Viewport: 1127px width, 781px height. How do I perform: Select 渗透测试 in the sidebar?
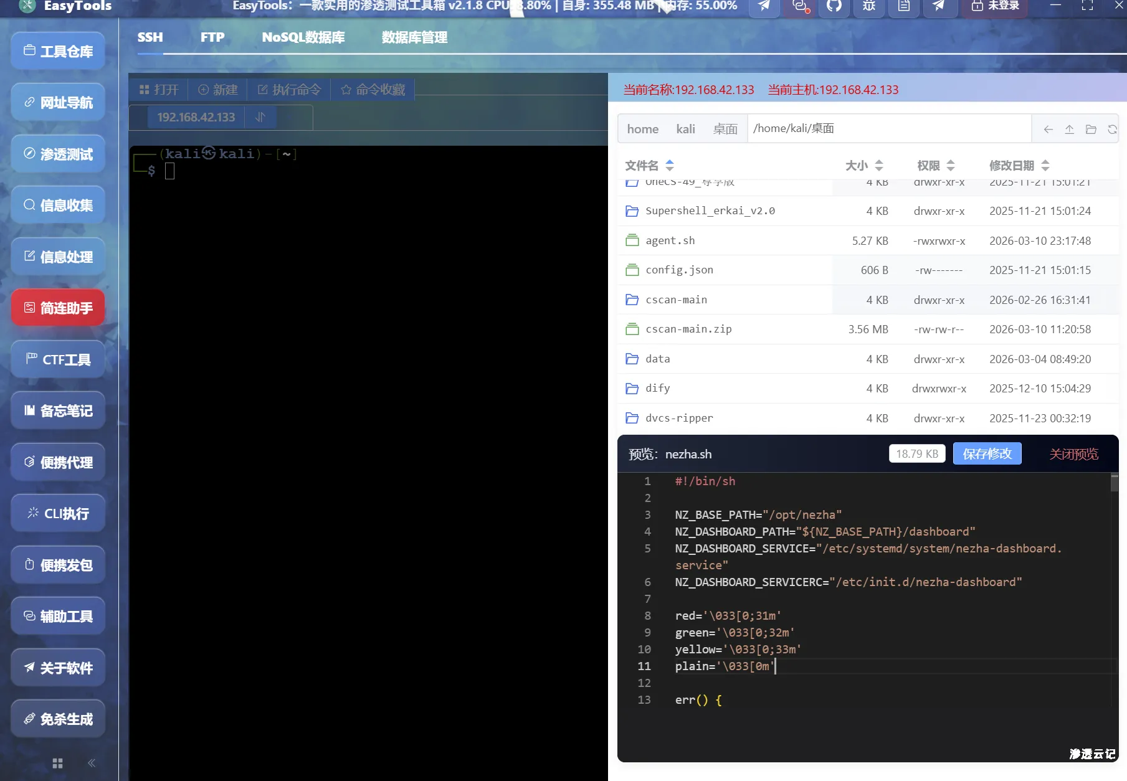[x=57, y=154]
